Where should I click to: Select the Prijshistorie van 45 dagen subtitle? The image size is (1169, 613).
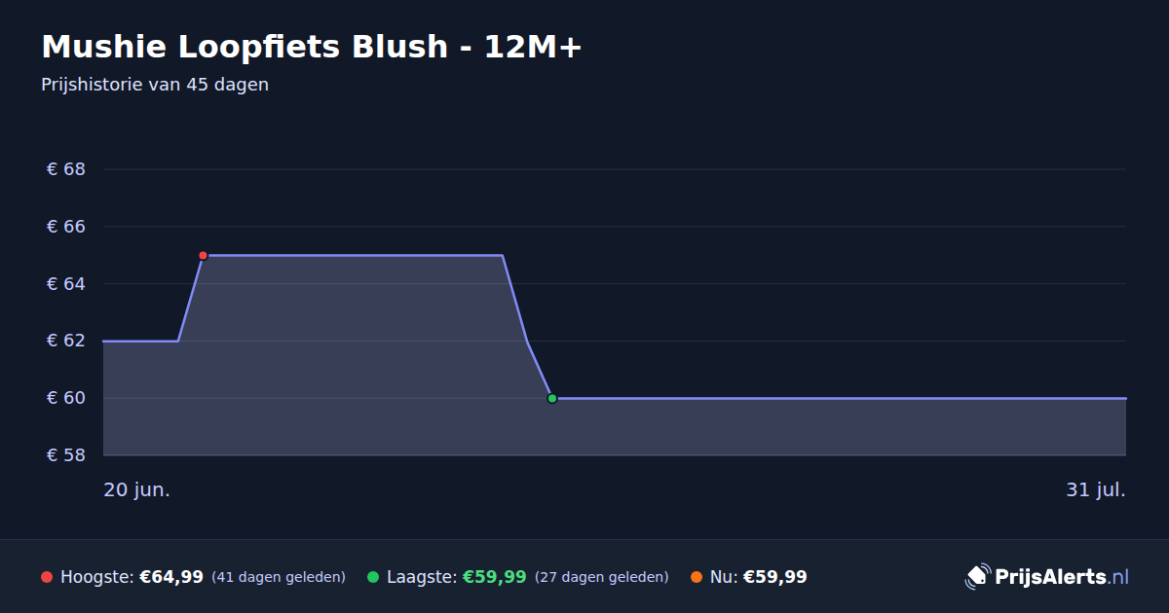click(155, 85)
